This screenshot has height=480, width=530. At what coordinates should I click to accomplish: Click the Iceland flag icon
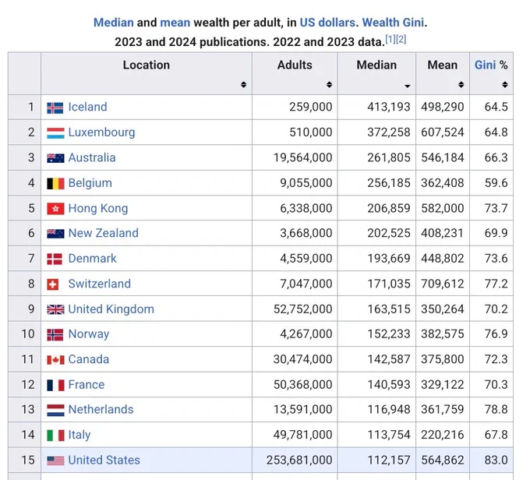55,108
